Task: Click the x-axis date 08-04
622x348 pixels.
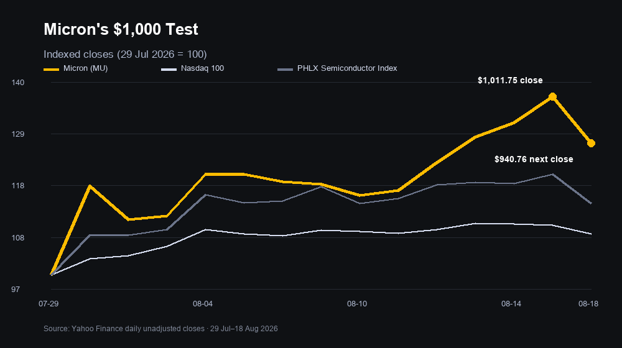Action: pyautogui.click(x=203, y=304)
